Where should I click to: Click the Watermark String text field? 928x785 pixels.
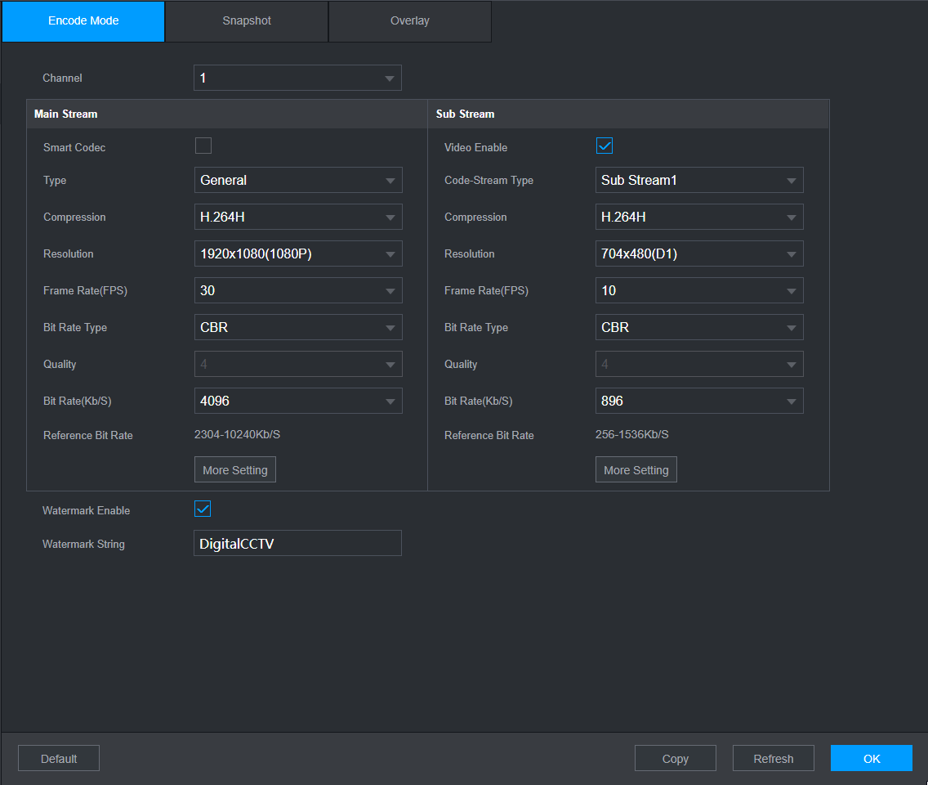(x=297, y=543)
